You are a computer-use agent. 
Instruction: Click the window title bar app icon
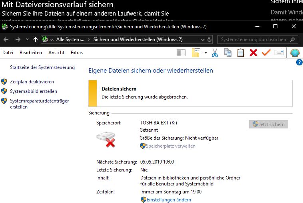pos(5,27)
